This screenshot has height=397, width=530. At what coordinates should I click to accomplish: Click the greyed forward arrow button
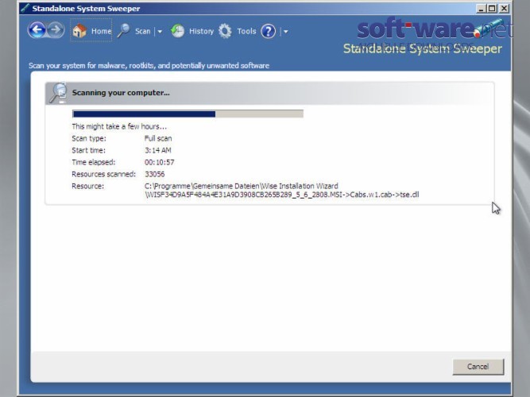[56, 30]
